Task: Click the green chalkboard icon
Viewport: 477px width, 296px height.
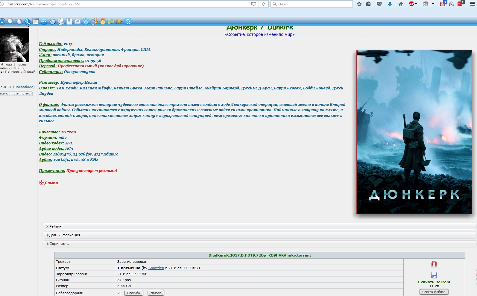Action: click(111, 21)
